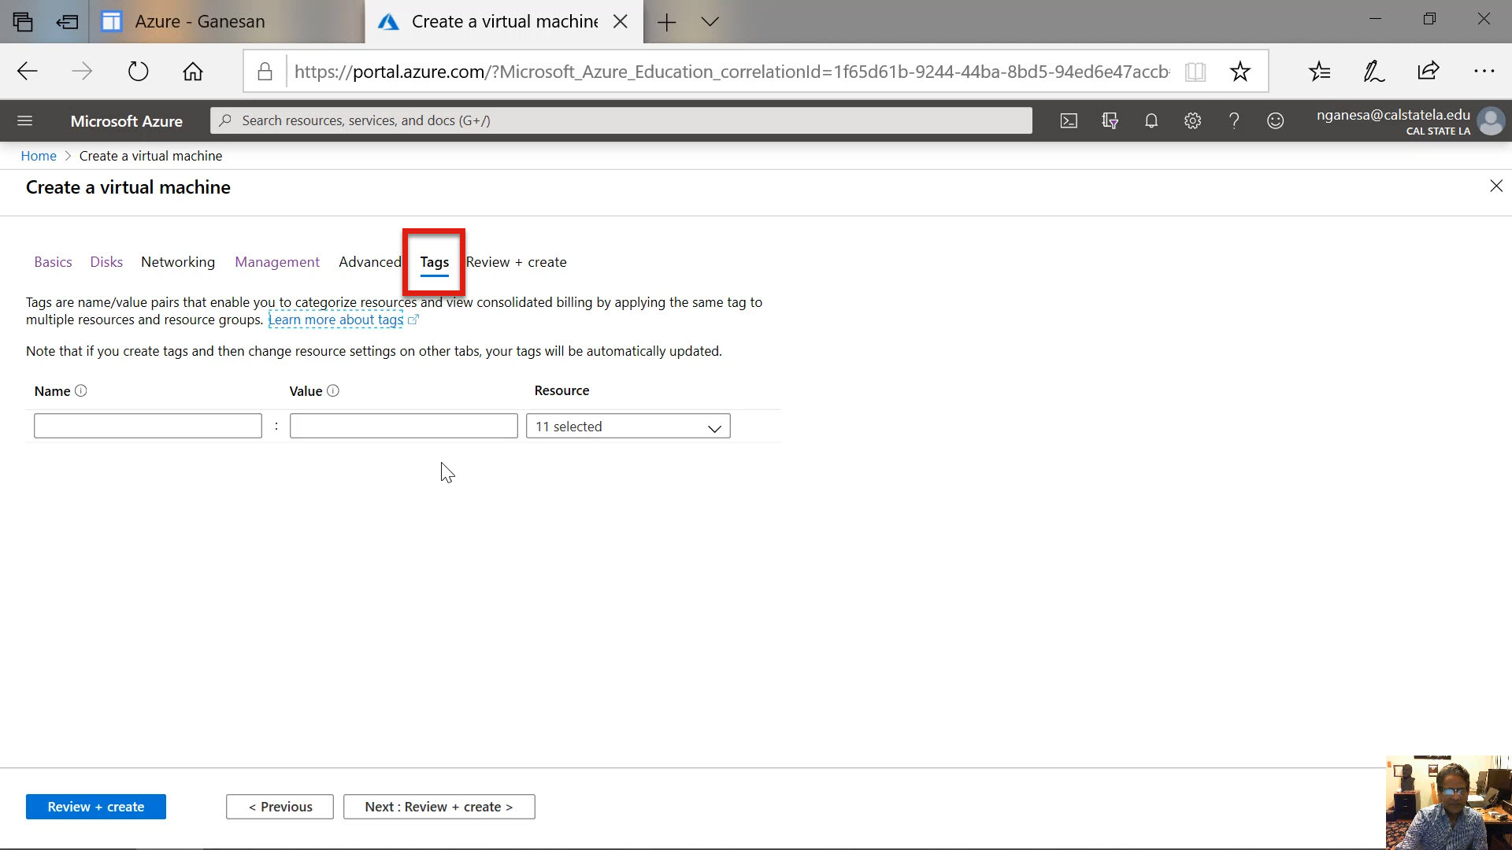Open browser Settings and more menu
Viewport: 1512px width, 850px height.
[1484, 72]
